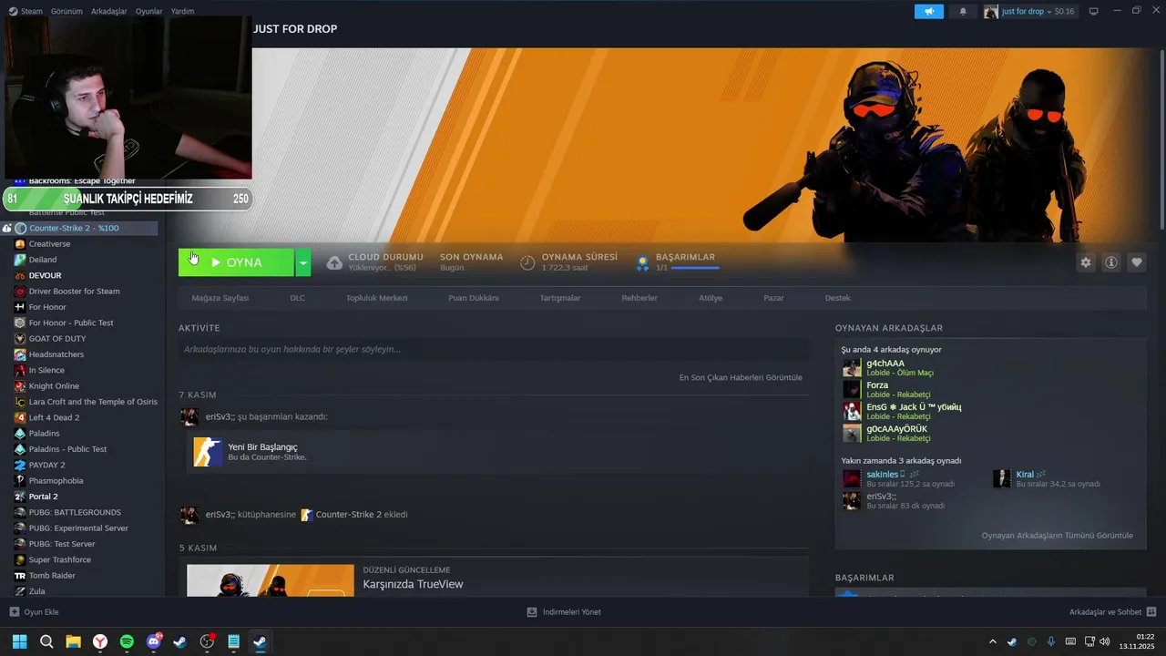Open the just for drop account dropdown
The width and height of the screenshot is (1166, 656).
1029,11
